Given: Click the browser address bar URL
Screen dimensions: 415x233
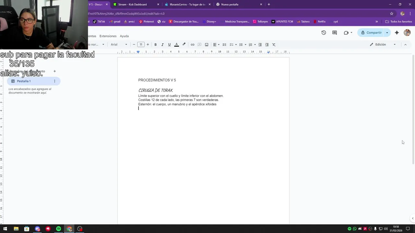Looking at the screenshot, I should tap(126, 14).
